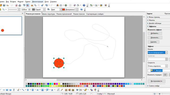Click the Copy icon

click(x=35, y=5)
